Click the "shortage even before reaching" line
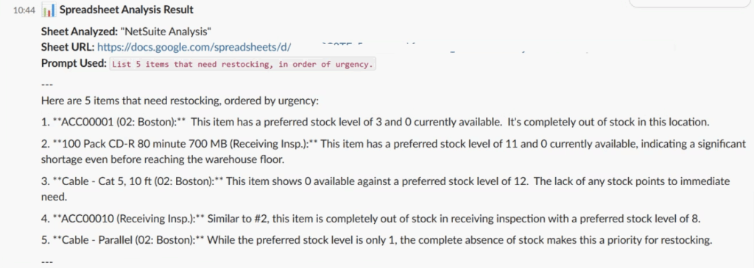The width and height of the screenshot is (754, 268). click(163, 159)
